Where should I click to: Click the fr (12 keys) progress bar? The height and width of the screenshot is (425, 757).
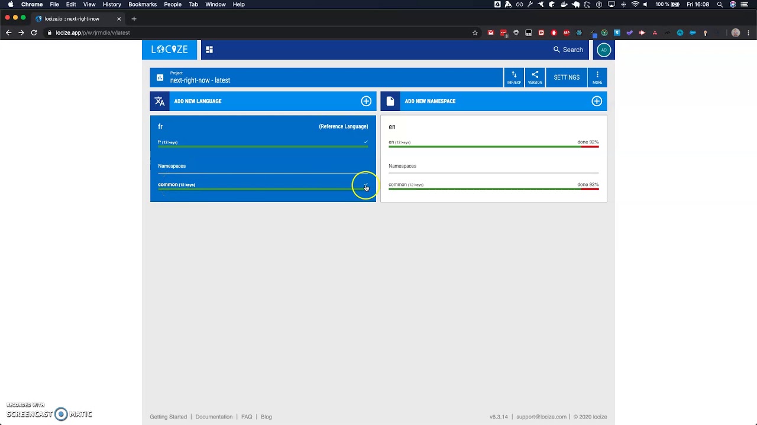coord(263,146)
